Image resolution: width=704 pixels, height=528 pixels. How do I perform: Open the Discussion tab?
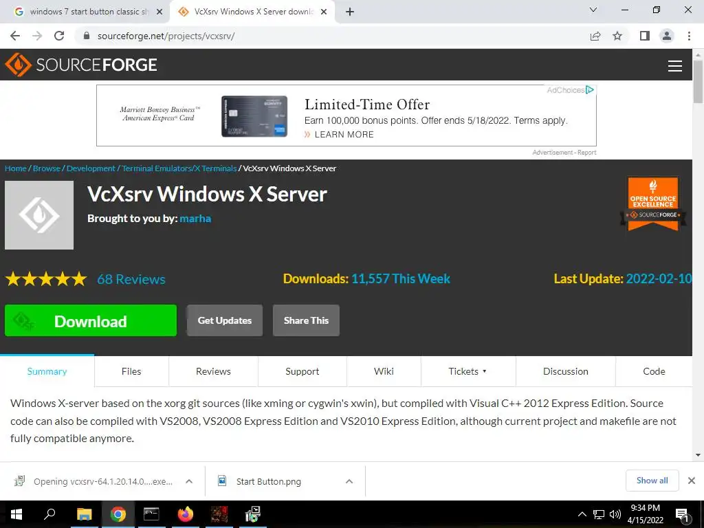pos(566,371)
